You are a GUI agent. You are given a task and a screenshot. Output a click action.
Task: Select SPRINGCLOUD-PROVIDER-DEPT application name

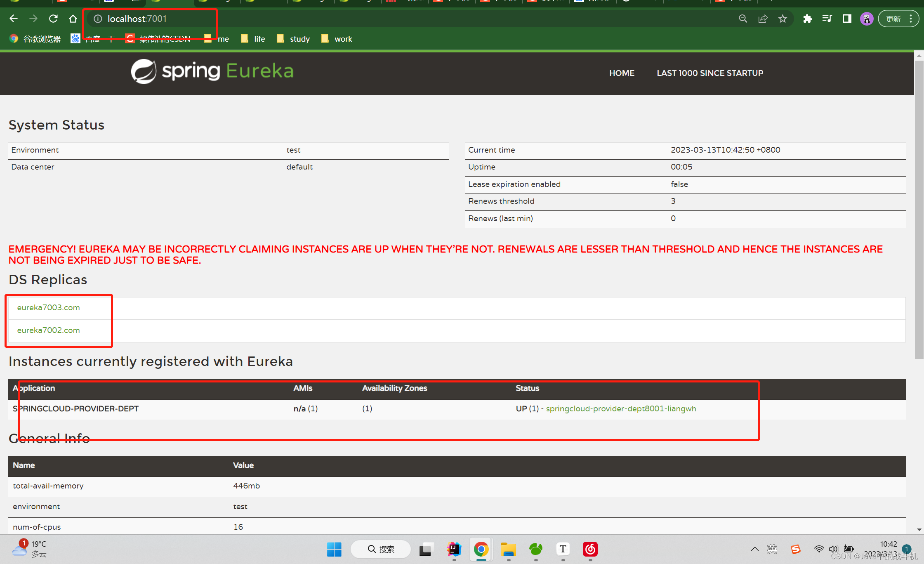click(x=75, y=408)
